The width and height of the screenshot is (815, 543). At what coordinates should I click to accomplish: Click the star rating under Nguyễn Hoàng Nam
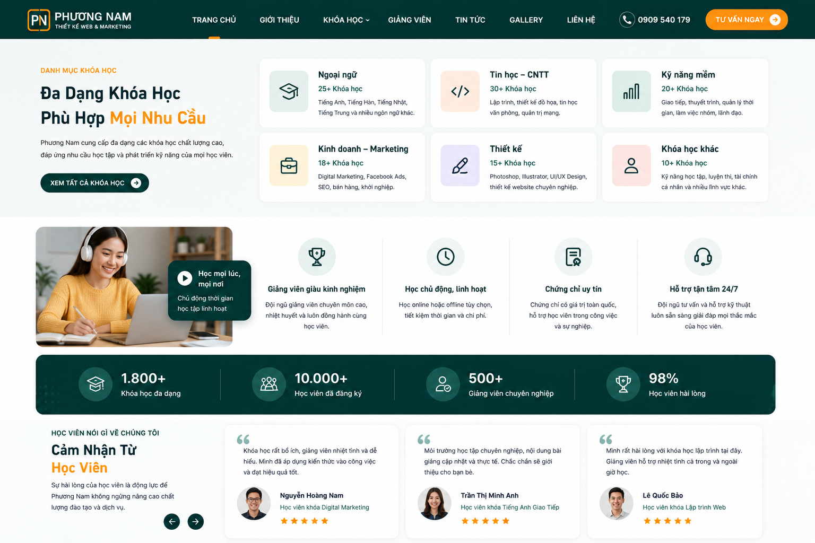click(x=305, y=521)
